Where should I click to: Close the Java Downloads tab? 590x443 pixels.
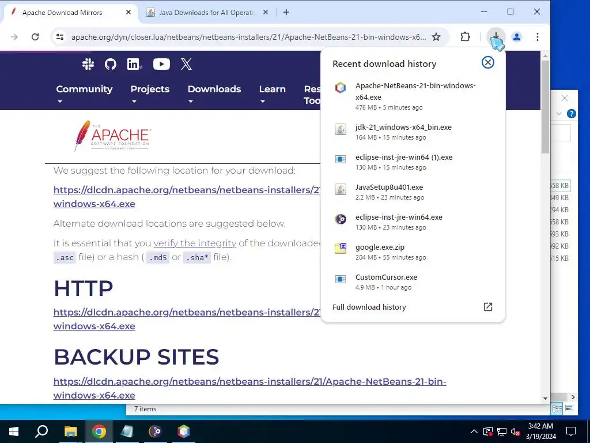[266, 12]
